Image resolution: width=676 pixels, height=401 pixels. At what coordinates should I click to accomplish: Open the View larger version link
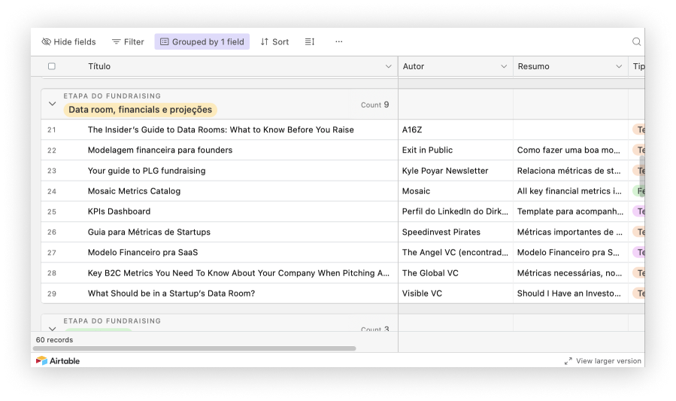[x=608, y=361]
